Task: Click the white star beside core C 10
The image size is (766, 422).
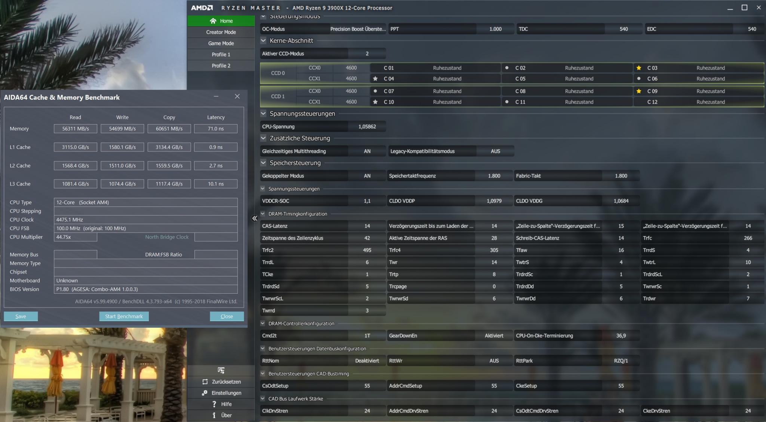Action: 375,102
